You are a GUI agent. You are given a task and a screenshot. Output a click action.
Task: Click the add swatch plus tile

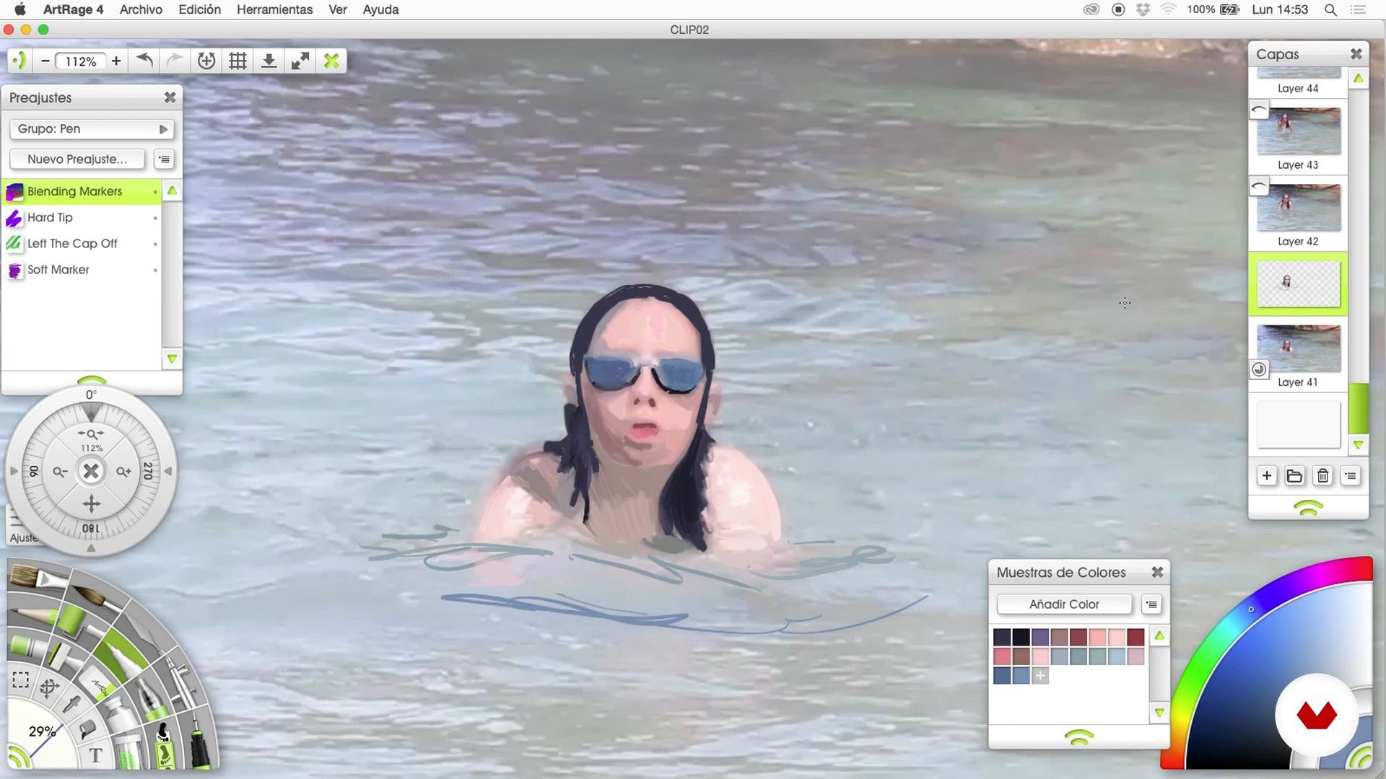tap(1040, 676)
